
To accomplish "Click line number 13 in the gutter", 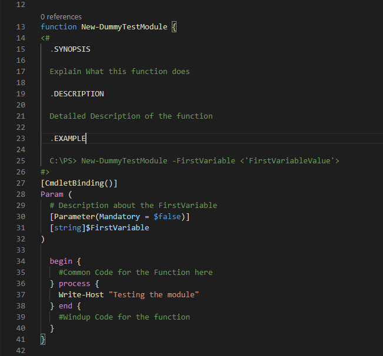I will pyautogui.click(x=21, y=27).
